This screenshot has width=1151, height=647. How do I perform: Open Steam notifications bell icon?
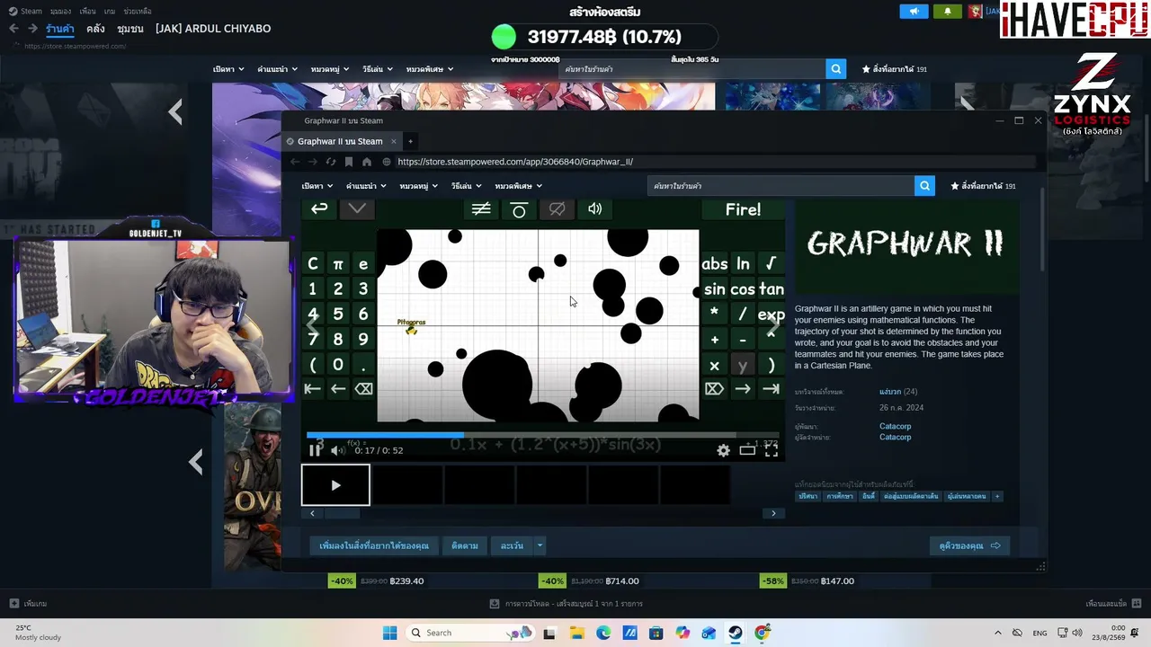(948, 12)
